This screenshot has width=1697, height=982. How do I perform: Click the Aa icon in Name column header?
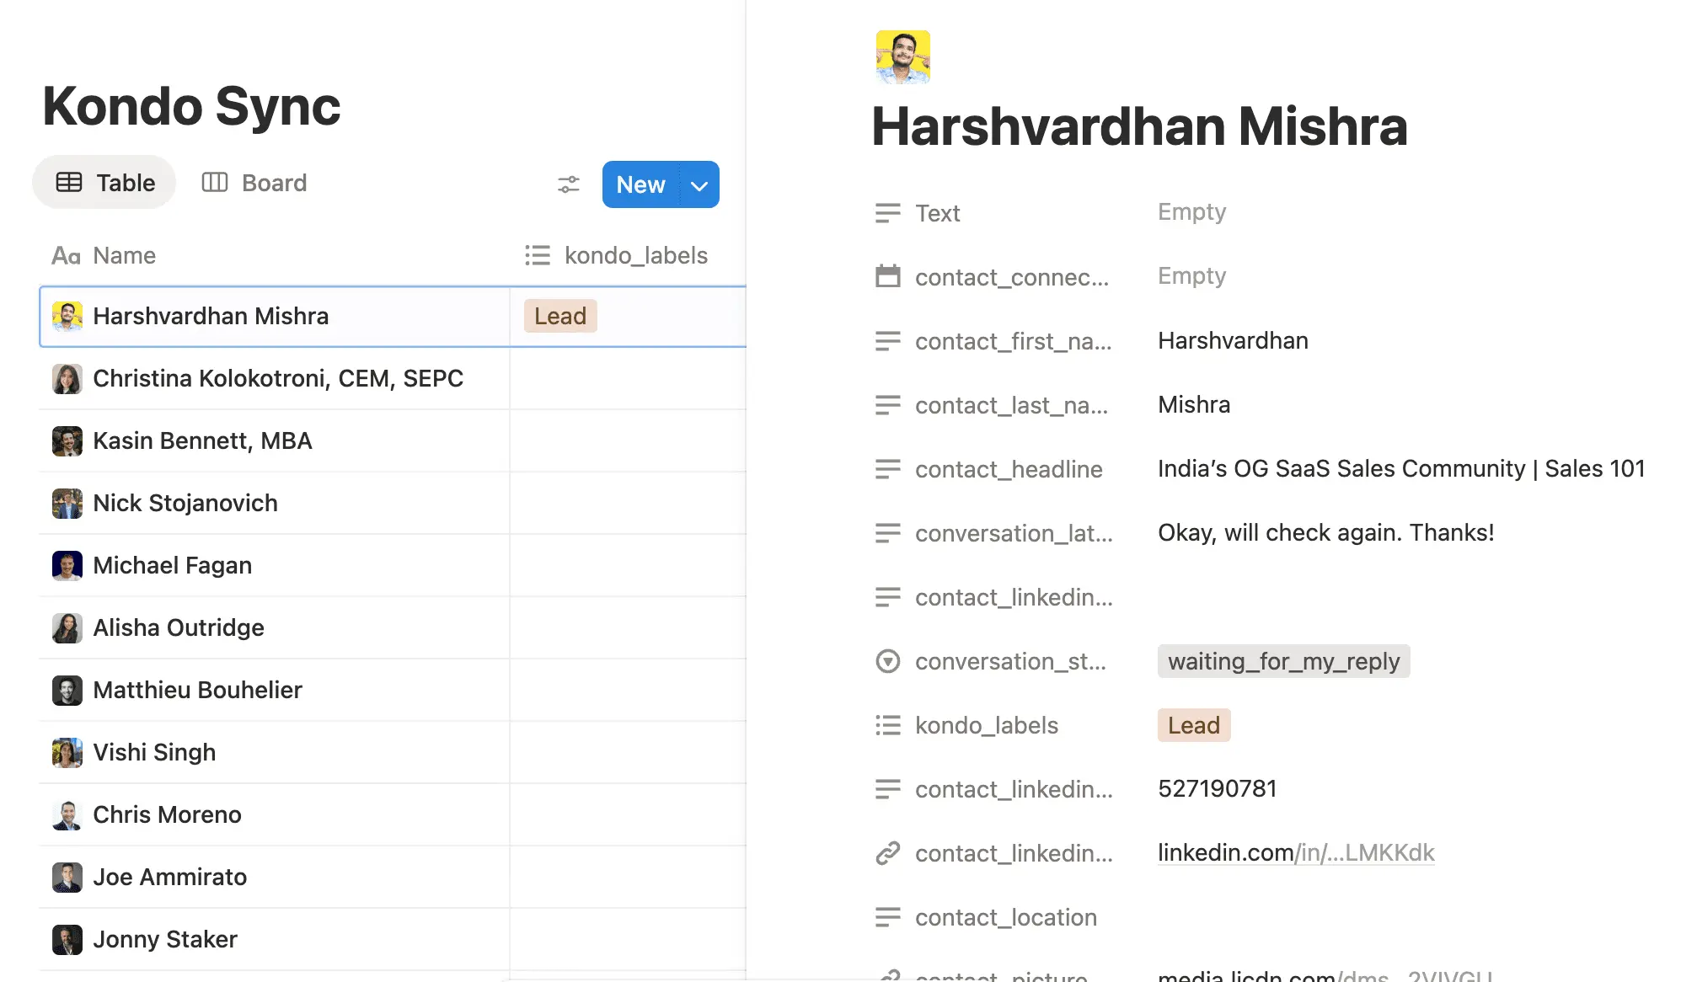point(67,255)
